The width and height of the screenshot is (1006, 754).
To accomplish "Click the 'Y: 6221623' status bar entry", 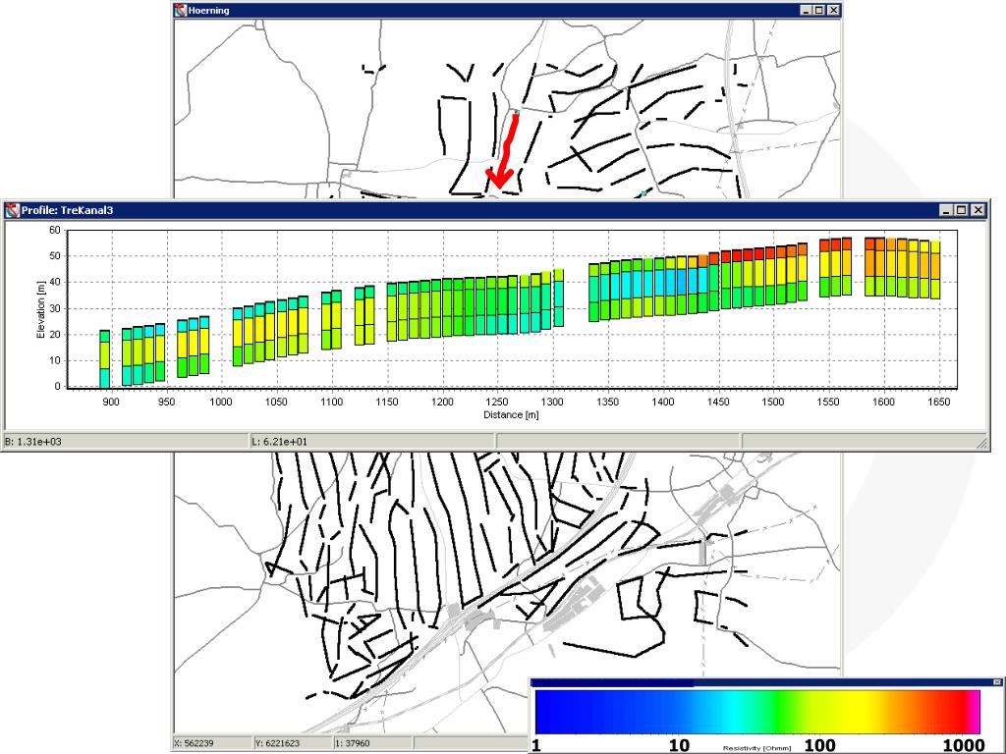I will pyautogui.click(x=293, y=743).
